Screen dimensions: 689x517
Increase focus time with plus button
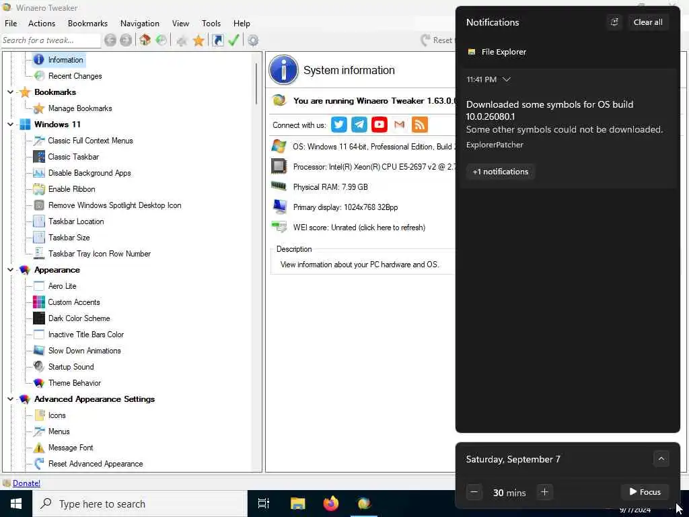point(544,492)
